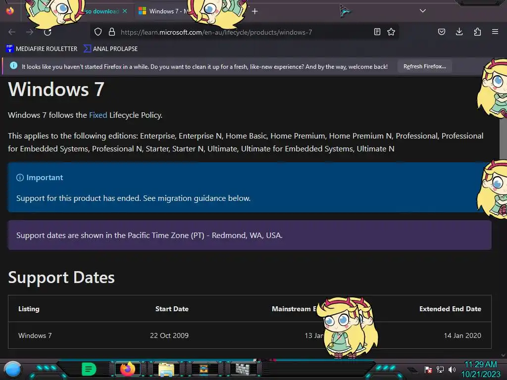This screenshot has width=507, height=380.
Task: Click the info icon in the notification bar
Action: coord(13,66)
